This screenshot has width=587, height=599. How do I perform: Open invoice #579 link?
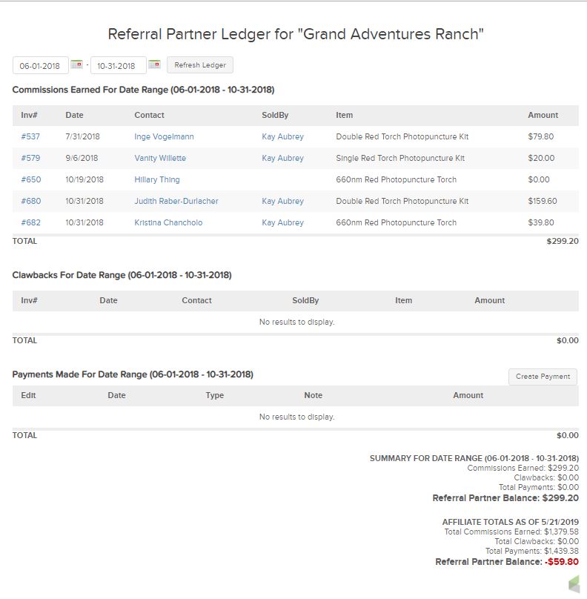tap(30, 158)
